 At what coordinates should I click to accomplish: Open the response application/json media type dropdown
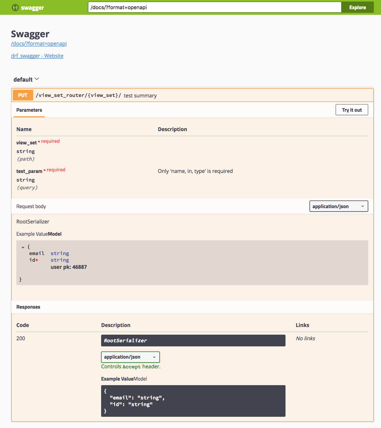coord(130,357)
